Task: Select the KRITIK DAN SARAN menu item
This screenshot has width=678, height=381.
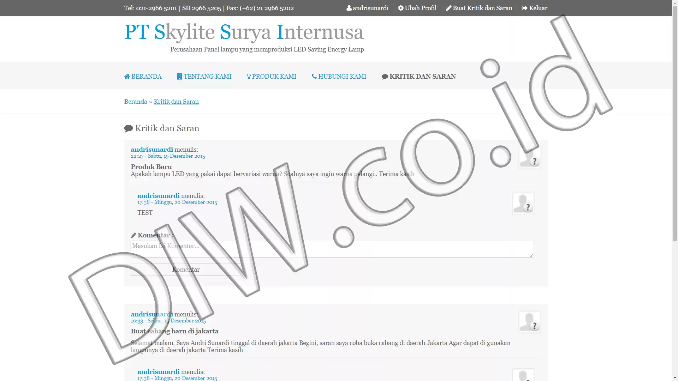Action: click(419, 77)
